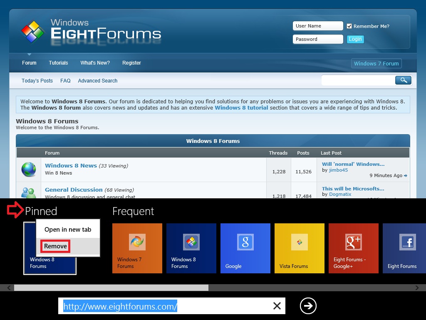Screen dimensions: 426x320
Task: Click the search magnifier button
Action: click(403, 80)
